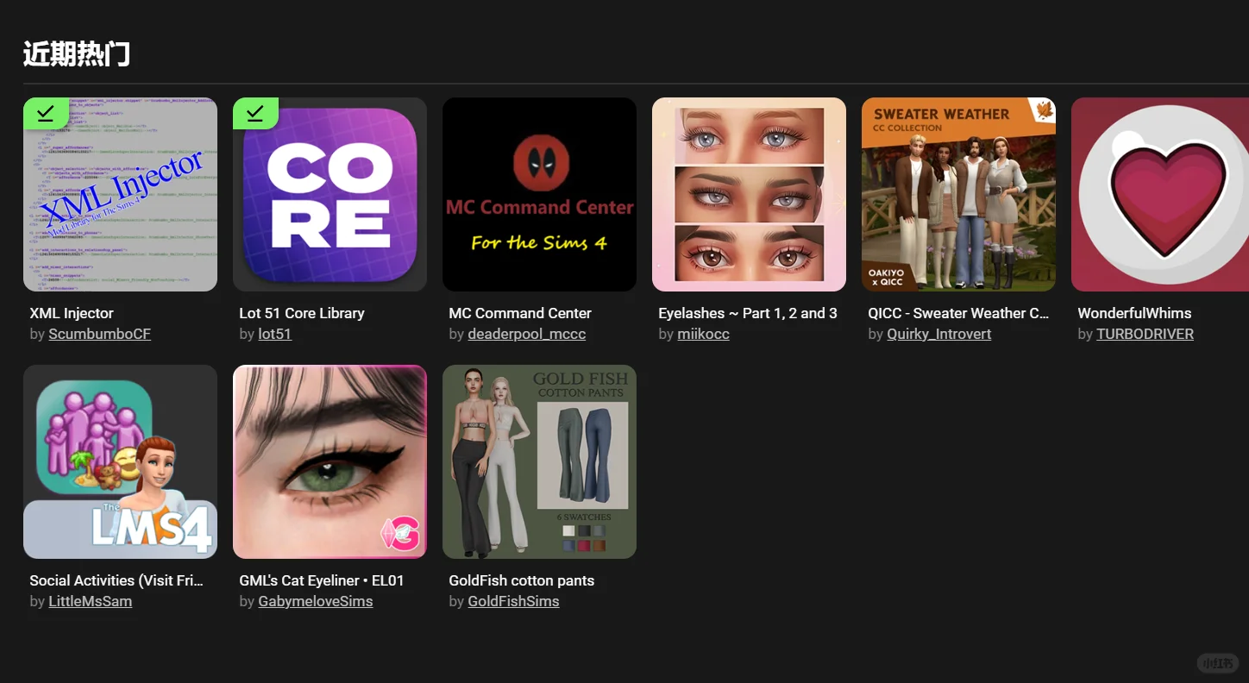Visit author lot51's profile
1249x683 pixels.
274,334
